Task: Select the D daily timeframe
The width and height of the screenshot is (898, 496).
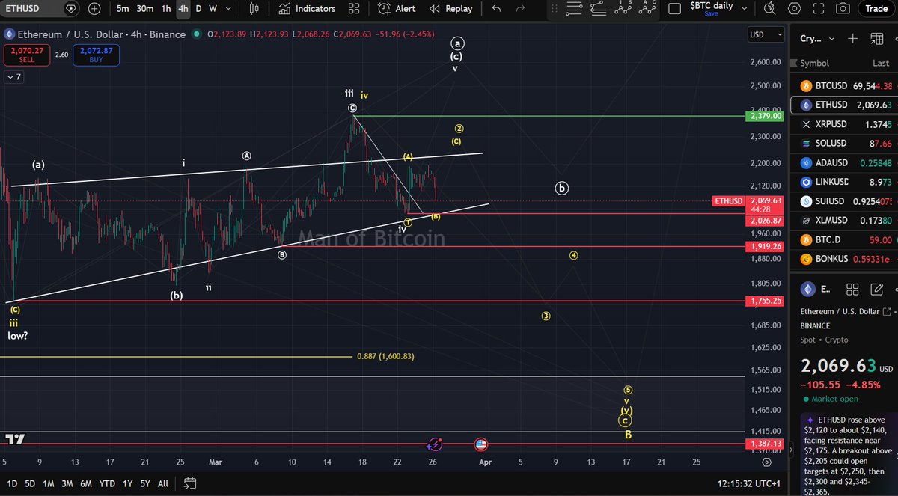Action: 198,9
